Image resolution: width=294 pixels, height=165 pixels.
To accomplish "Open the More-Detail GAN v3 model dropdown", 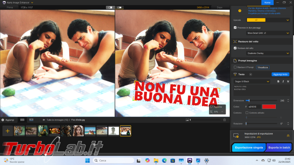I will [x=268, y=33].
